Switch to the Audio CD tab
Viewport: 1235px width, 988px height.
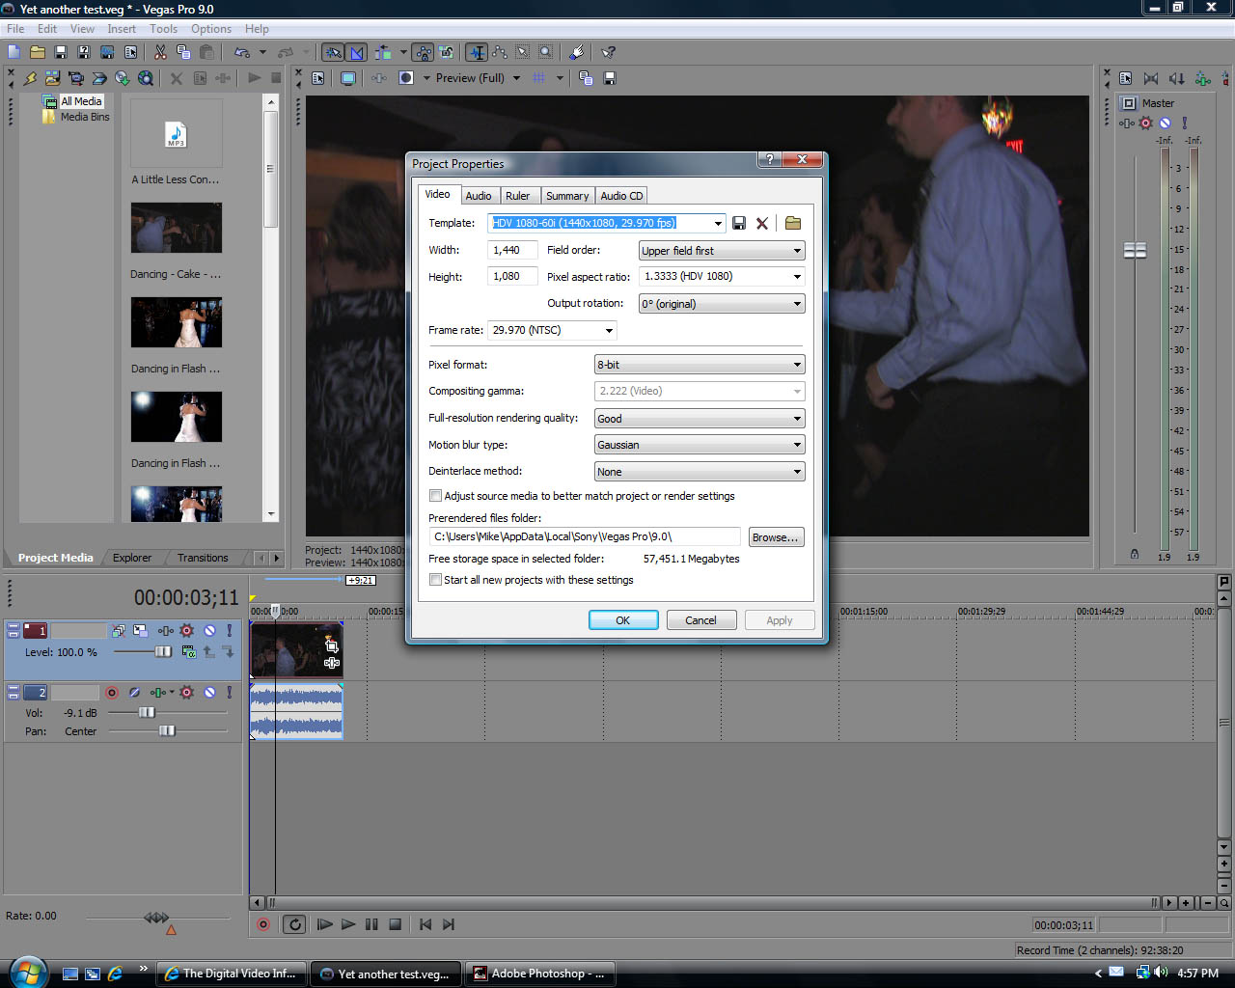tap(621, 196)
